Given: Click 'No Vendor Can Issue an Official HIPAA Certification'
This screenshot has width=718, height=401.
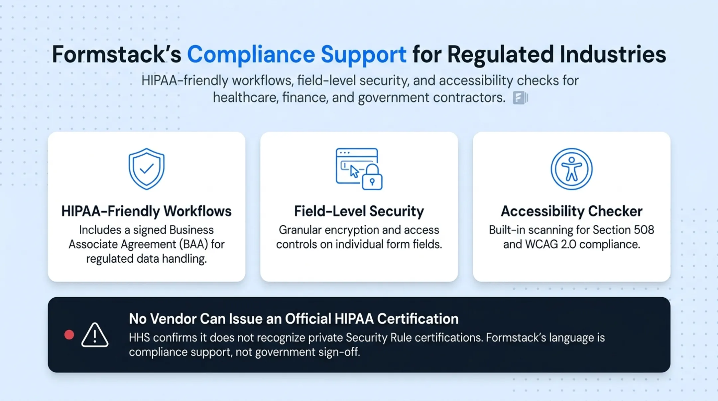Looking at the screenshot, I should [294, 319].
